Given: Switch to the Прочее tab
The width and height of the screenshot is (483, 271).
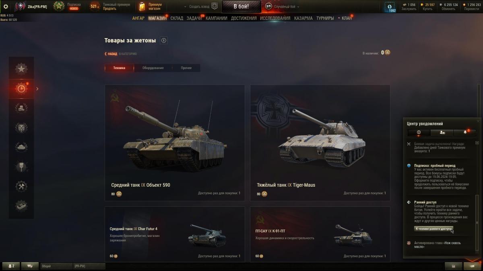Looking at the screenshot, I should 186,68.
